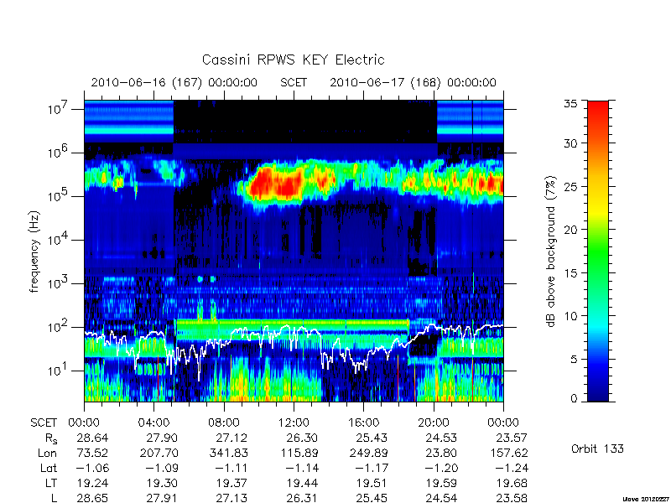The image size is (671, 503).
Task: Click the Lon value '207.70'
Action: click(159, 453)
